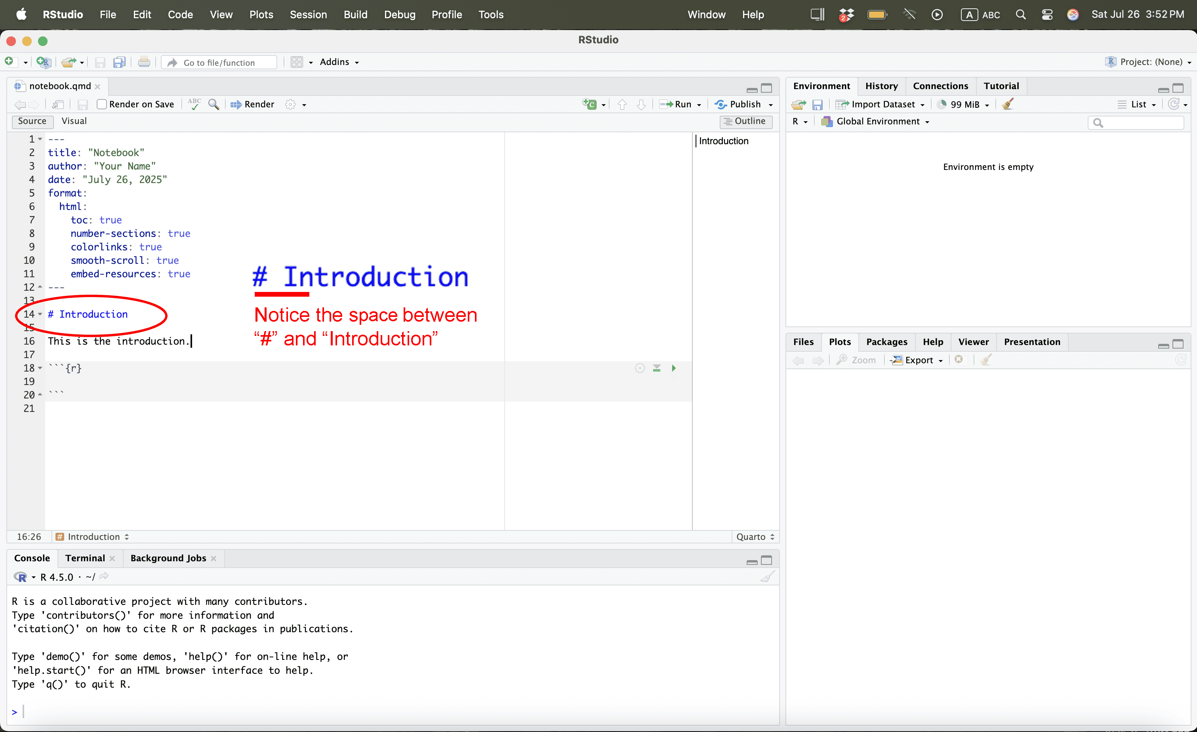
Task: Run the current R chunk arrow
Action: point(673,368)
